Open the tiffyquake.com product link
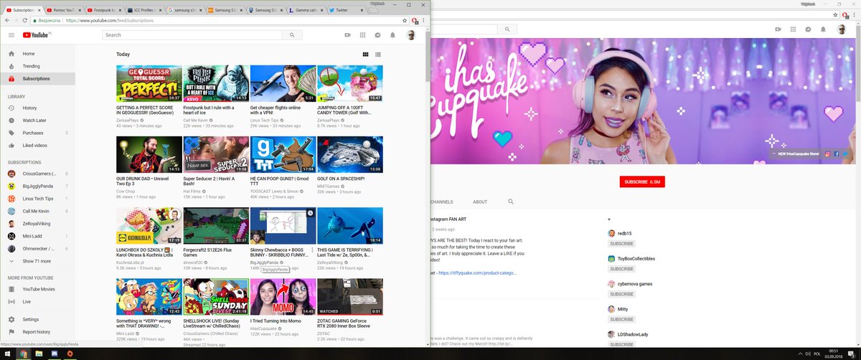Viewport: 861px width, 360px height. [476, 273]
